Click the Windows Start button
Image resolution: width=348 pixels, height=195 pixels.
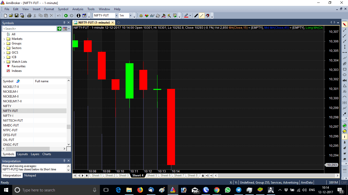[x=6, y=190]
